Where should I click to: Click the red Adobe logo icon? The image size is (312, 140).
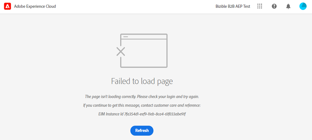click(x=7, y=6)
